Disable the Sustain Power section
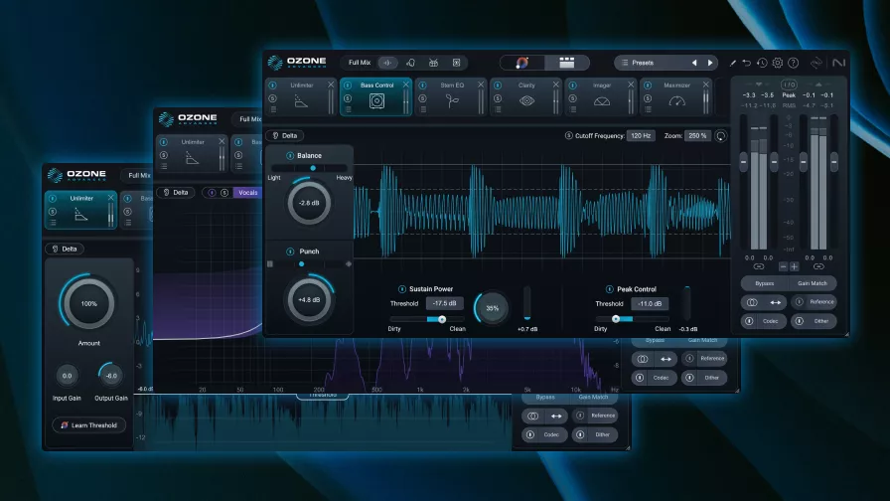The height and width of the screenshot is (501, 890). (x=402, y=289)
